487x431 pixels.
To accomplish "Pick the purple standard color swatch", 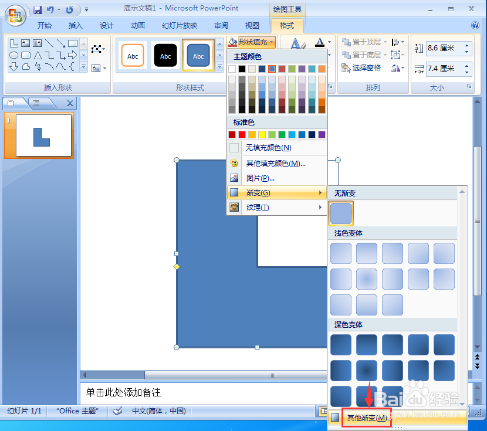I will (x=322, y=134).
